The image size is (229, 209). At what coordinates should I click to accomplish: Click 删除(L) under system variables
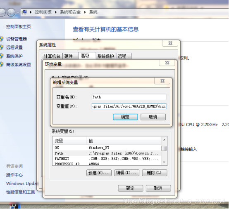[155, 173]
